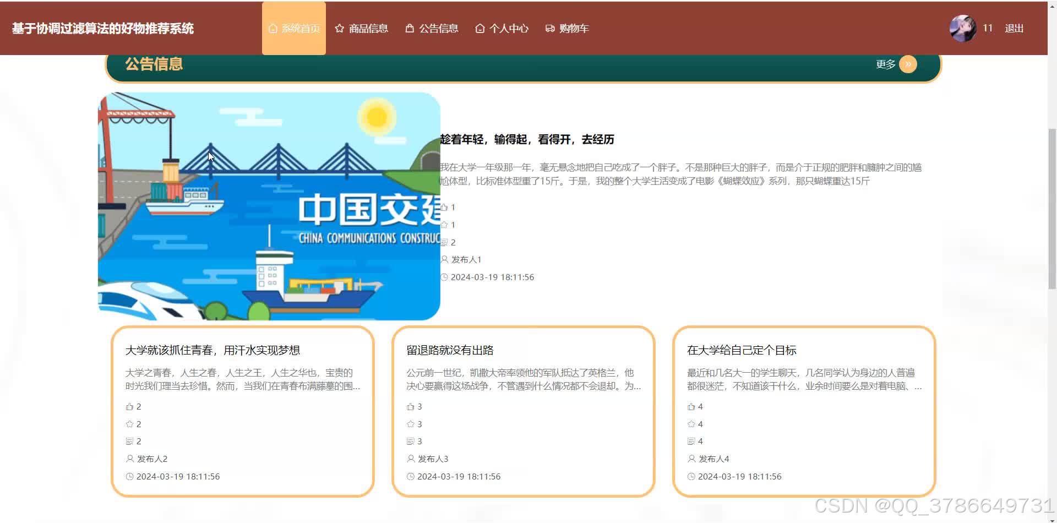Go to 公告信息 in the navigation bar

(432, 28)
